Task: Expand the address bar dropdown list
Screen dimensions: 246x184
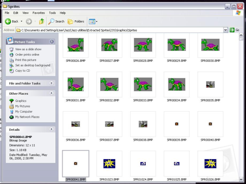Action: click(x=226, y=30)
